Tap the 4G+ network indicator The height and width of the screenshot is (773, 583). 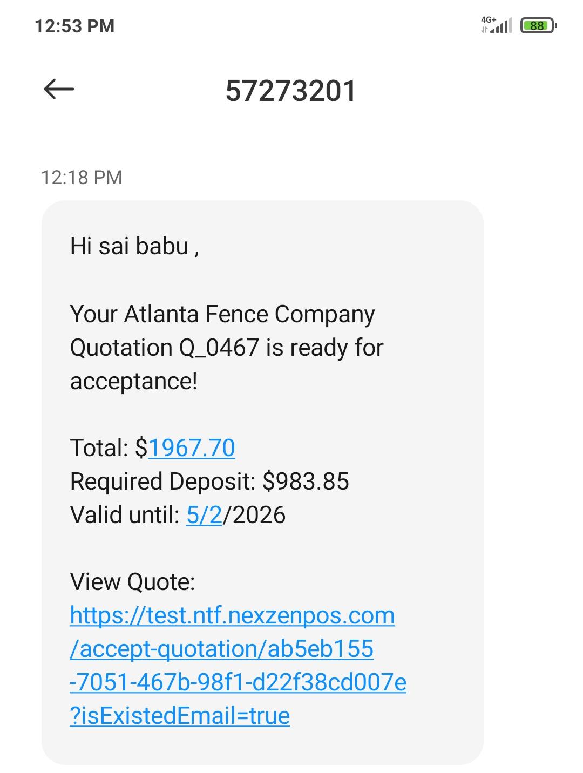tap(488, 19)
